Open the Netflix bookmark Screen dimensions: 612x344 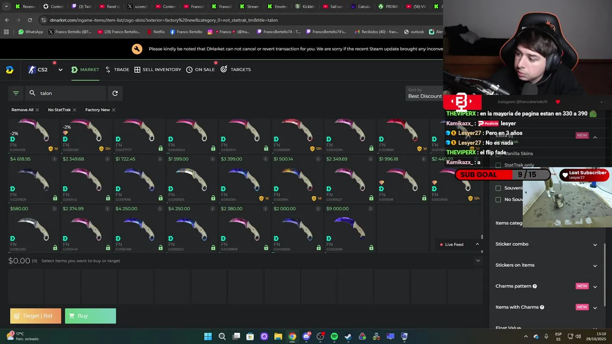155,32
